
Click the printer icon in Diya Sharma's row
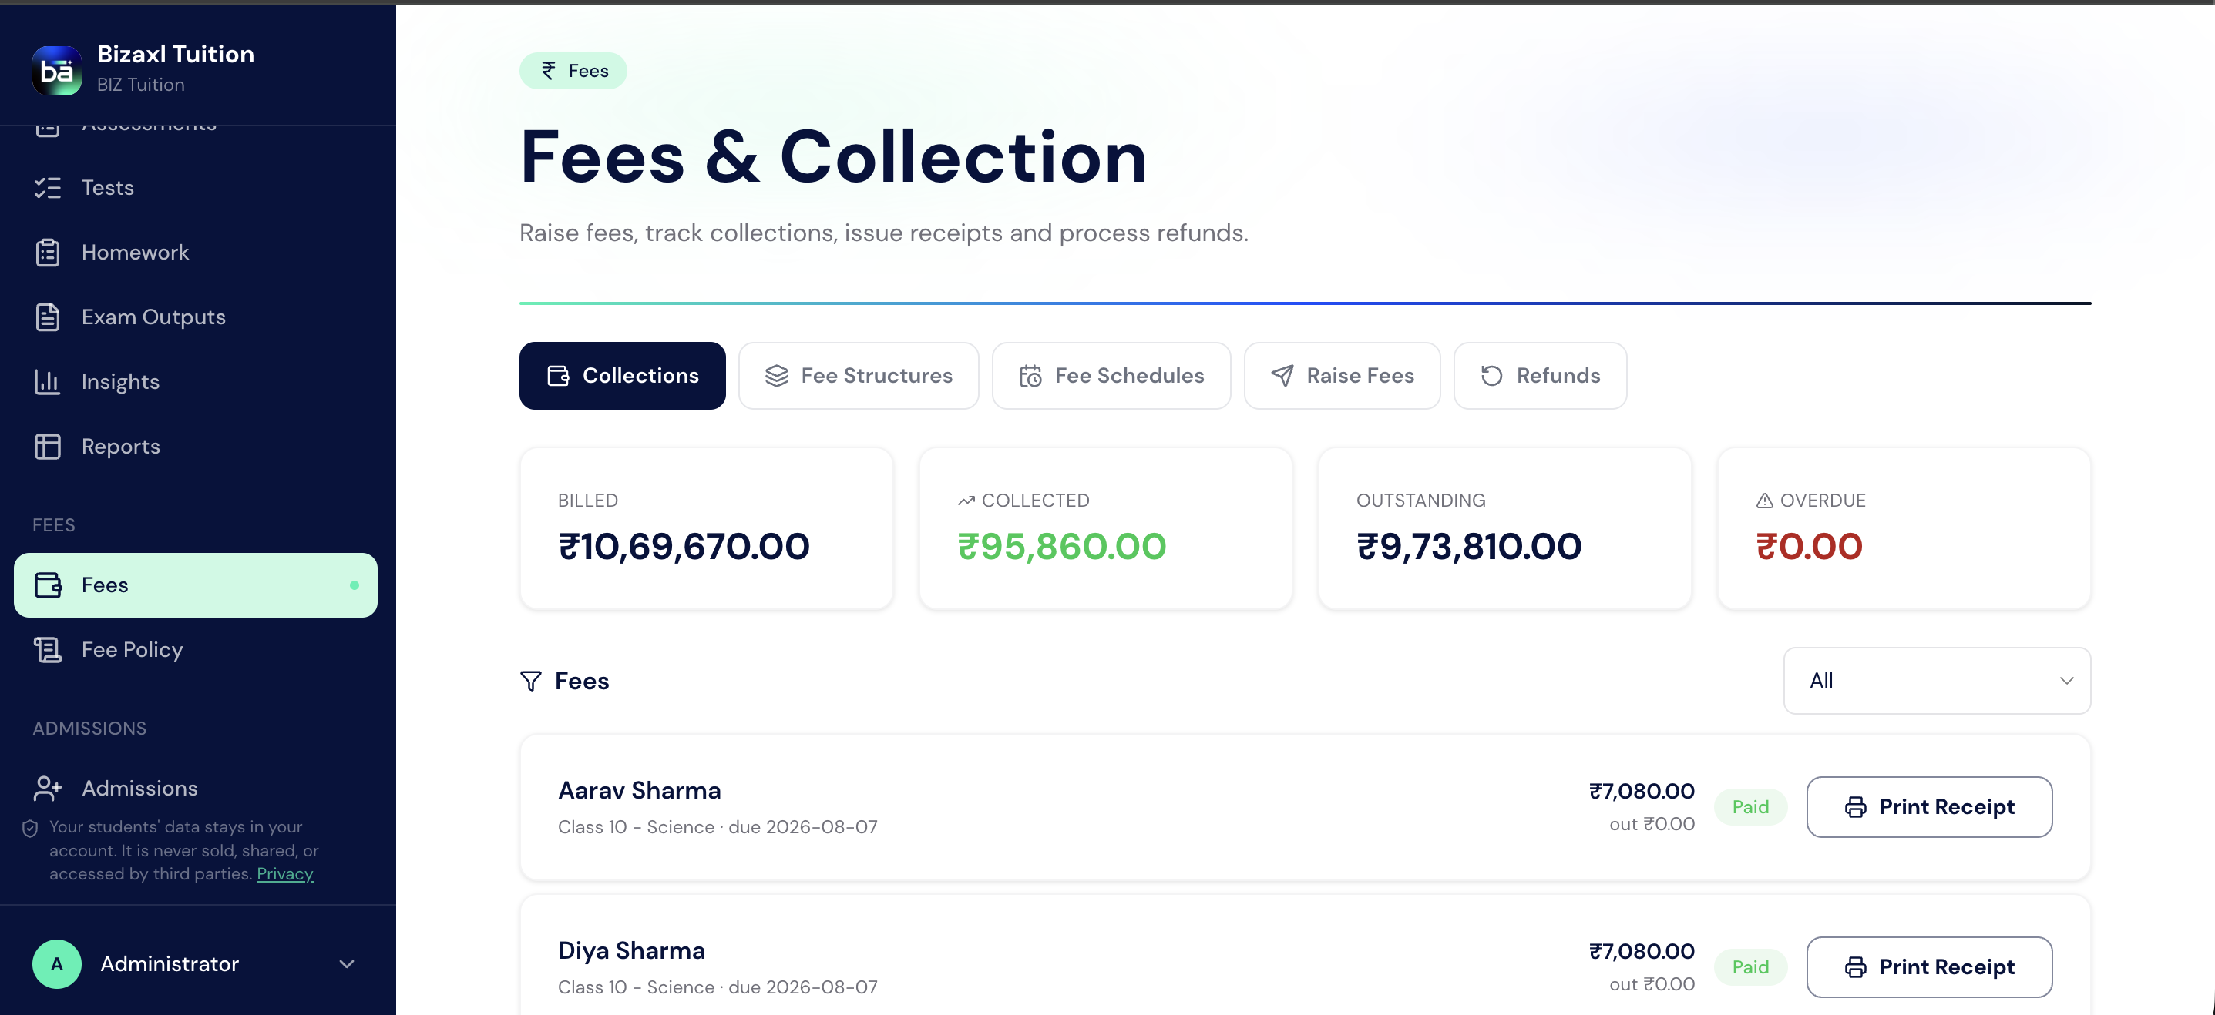point(1856,967)
